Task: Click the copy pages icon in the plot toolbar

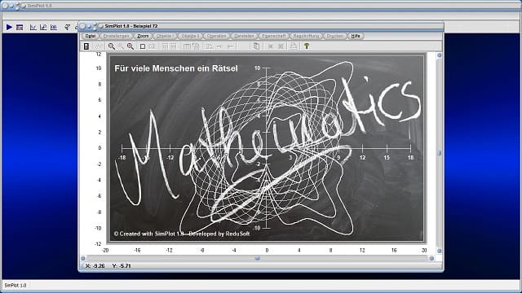Action: point(256,46)
